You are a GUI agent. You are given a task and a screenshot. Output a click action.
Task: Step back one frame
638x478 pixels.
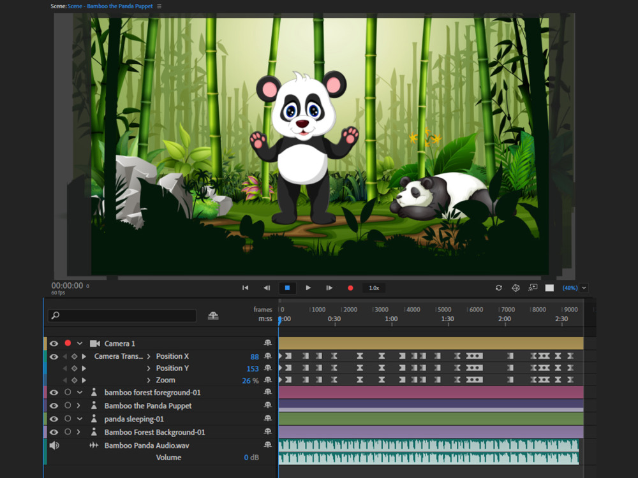click(267, 288)
